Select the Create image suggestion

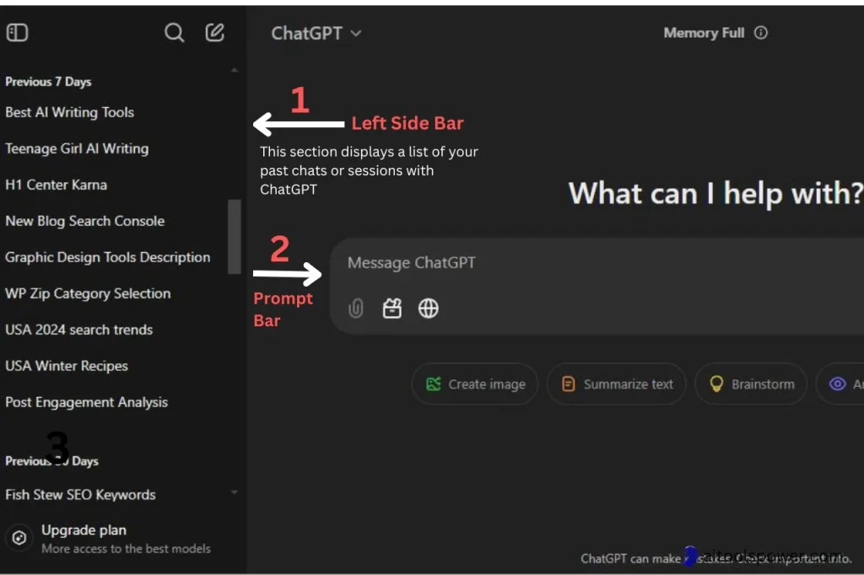[475, 384]
